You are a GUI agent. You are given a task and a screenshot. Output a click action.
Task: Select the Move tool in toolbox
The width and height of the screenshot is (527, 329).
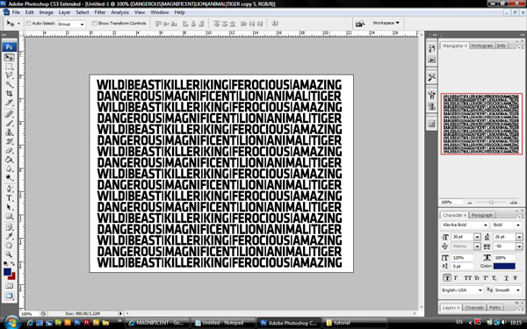pyautogui.click(x=9, y=58)
